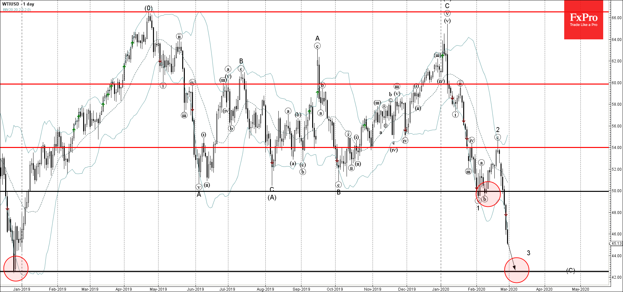Click the 60.00 price level on the axis
The width and height of the screenshot is (623, 292).
click(x=617, y=83)
